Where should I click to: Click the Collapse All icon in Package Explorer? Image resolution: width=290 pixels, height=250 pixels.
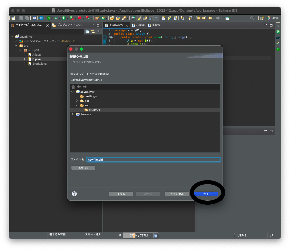click(87, 32)
